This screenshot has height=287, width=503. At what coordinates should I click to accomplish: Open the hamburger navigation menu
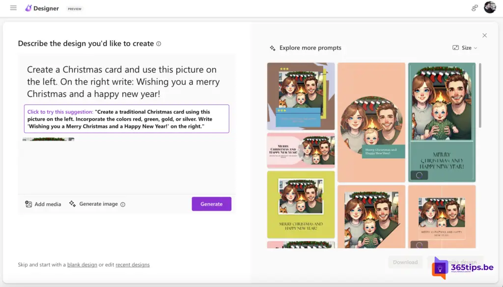point(13,8)
